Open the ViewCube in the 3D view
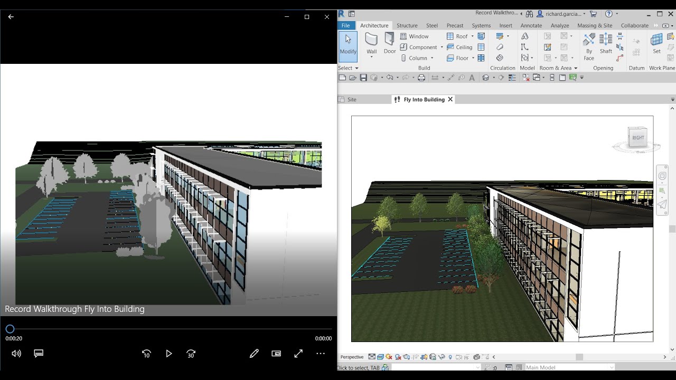Viewport: 676px width, 380px height. tap(637, 138)
